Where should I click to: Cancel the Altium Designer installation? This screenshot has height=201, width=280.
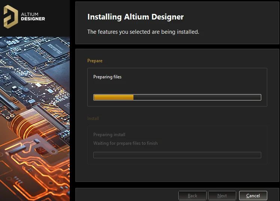point(253,196)
